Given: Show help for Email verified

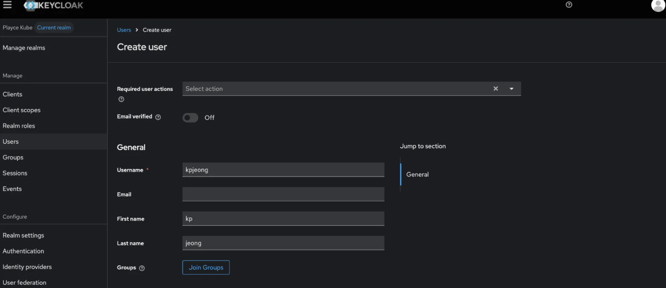Looking at the screenshot, I should tap(158, 117).
